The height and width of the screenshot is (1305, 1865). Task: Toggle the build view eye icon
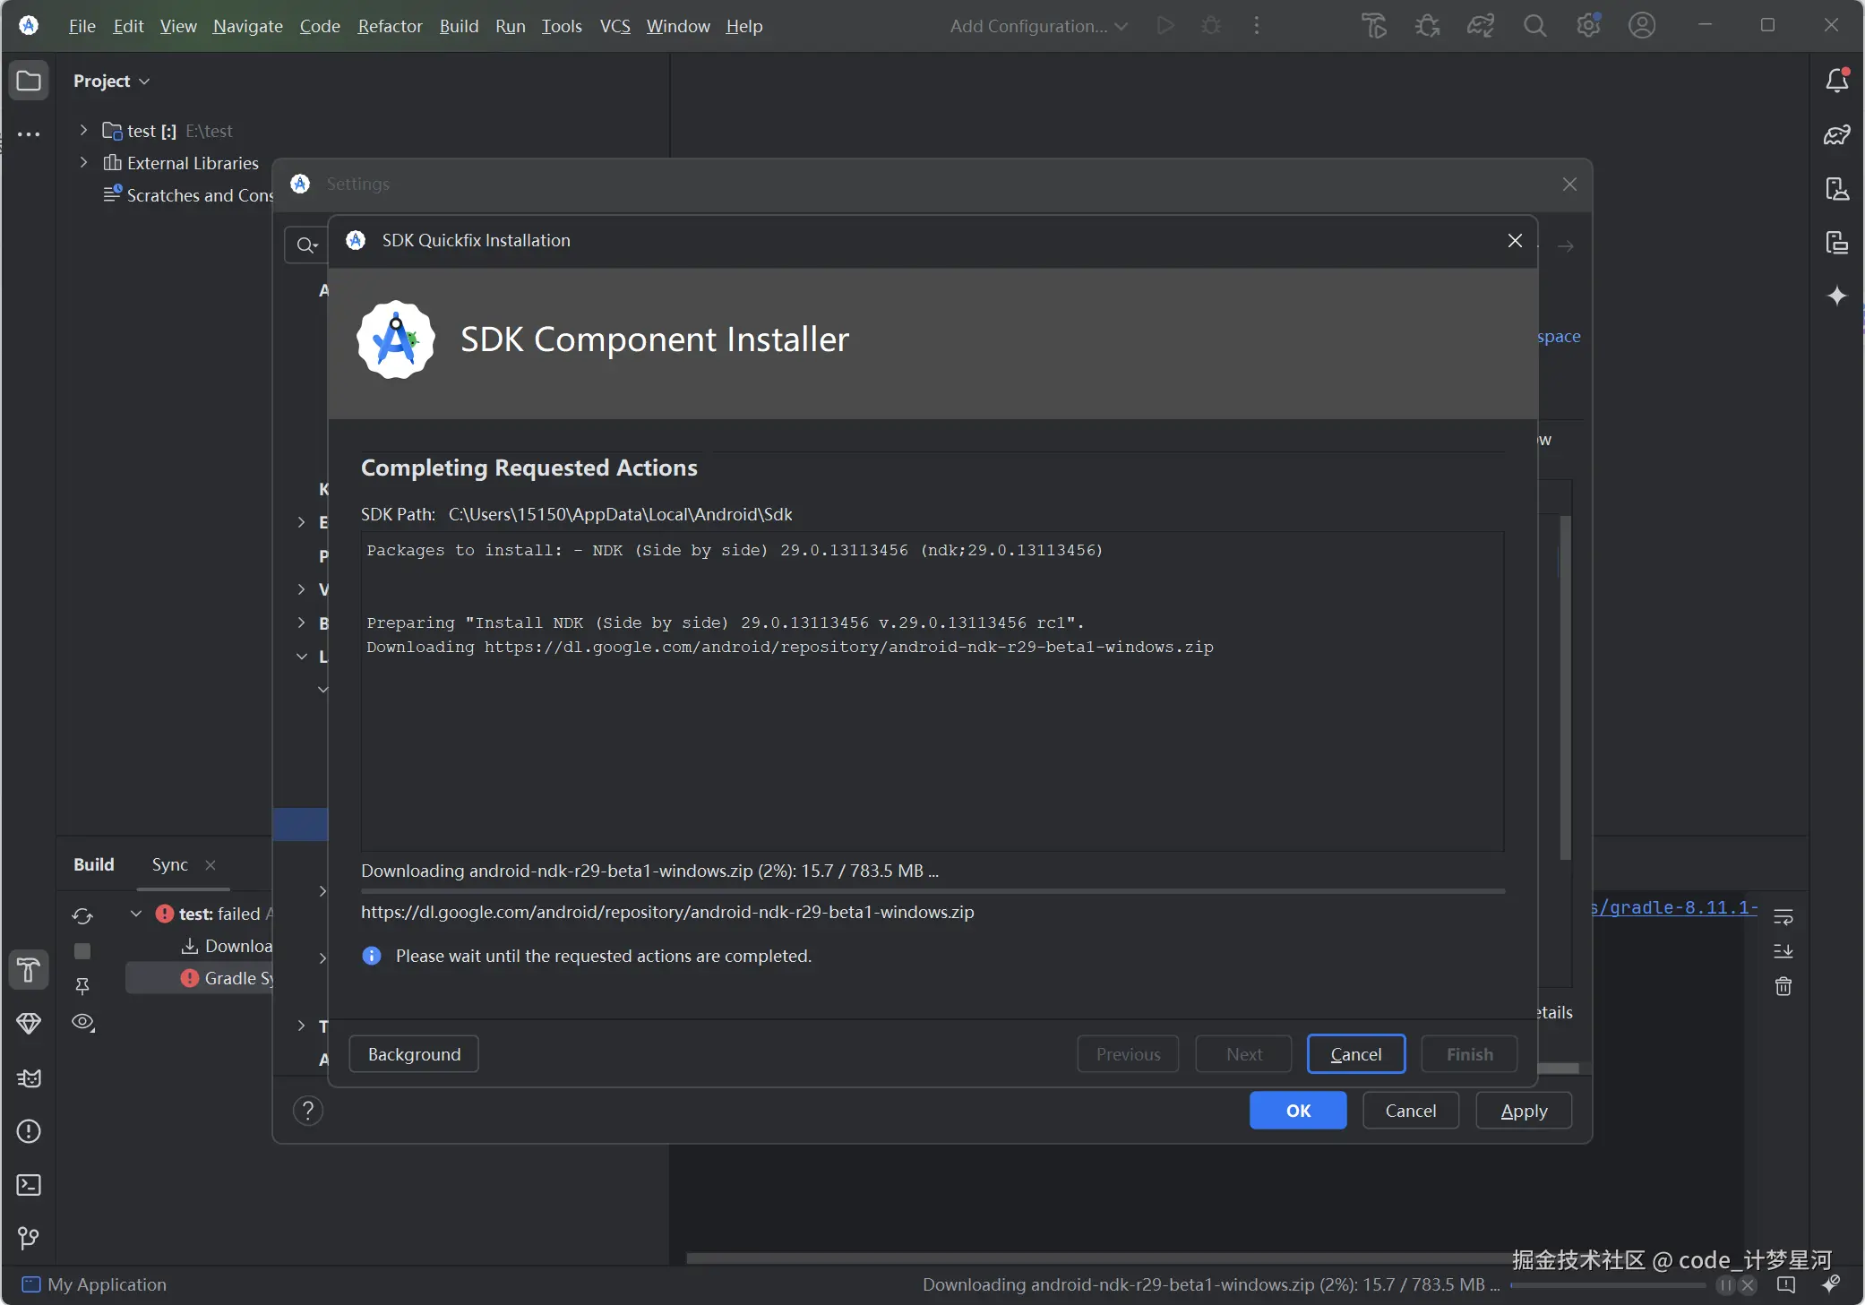[x=82, y=1022]
